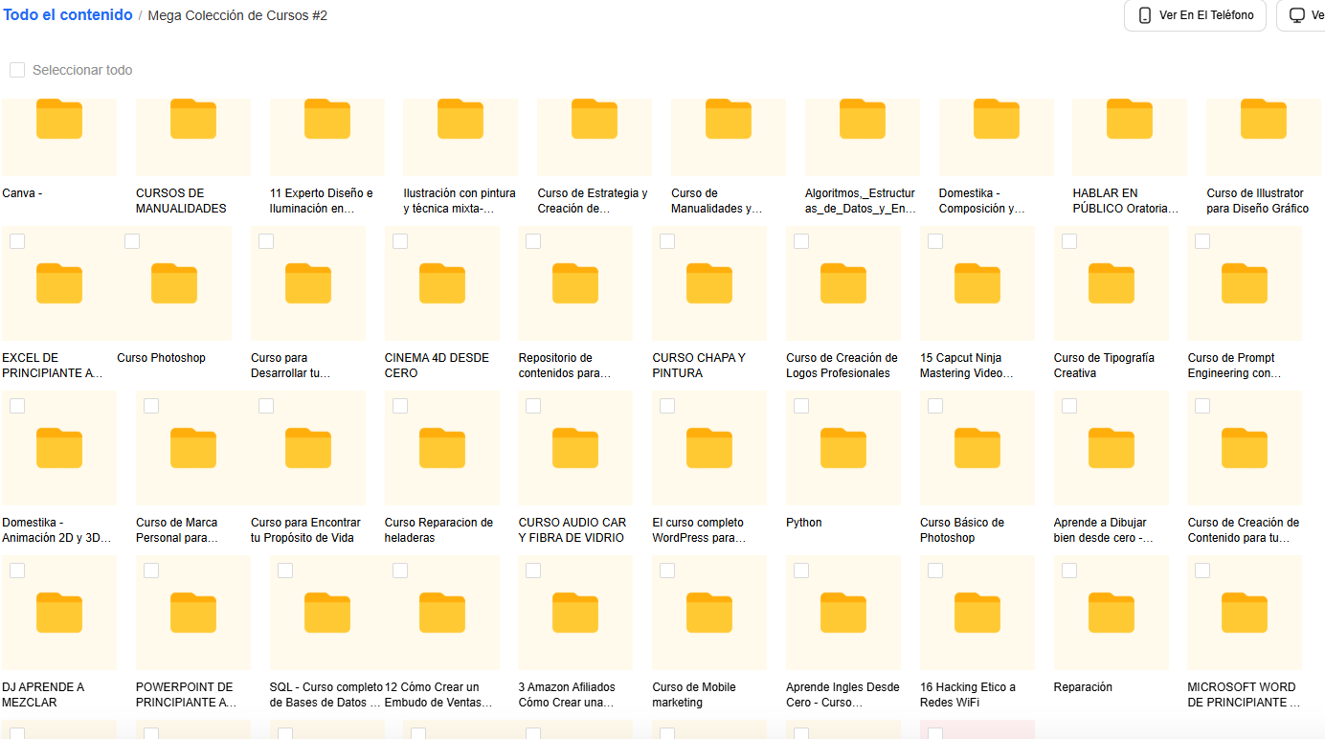This screenshot has height=739, width=1325.
Task: Open the 'CURSO CHAPA Y PINTURA' folder icon
Action: pos(709,283)
